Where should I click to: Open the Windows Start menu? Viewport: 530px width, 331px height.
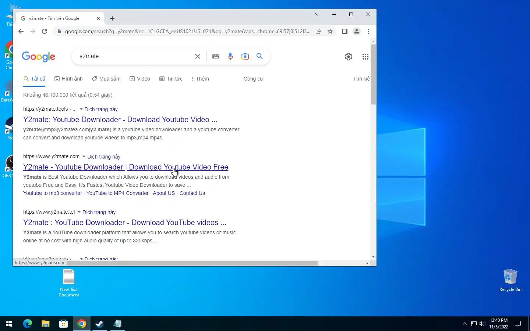(9, 324)
